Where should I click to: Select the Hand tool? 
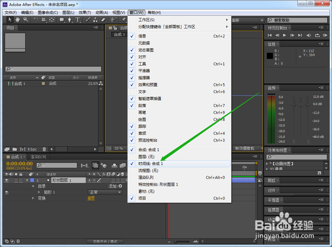coord(18,20)
